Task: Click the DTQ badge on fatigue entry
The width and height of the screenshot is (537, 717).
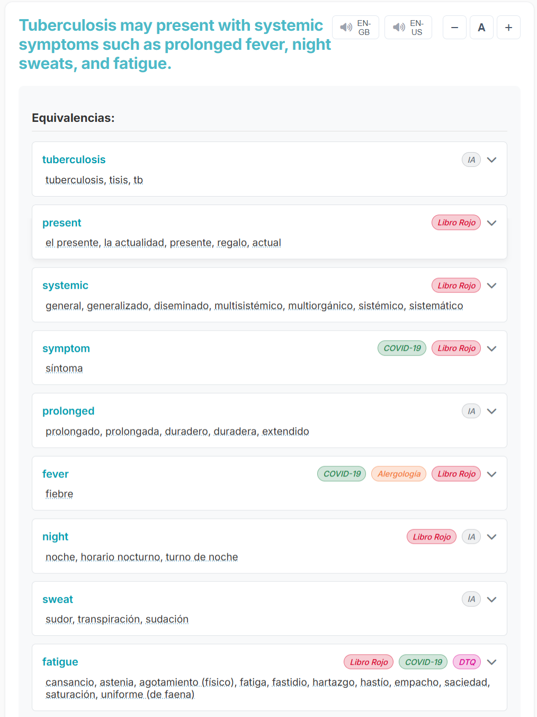Action: tap(467, 662)
